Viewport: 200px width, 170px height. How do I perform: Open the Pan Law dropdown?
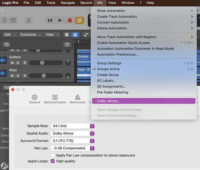pyautogui.click(x=73, y=148)
